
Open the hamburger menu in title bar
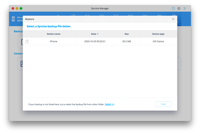pyautogui.click(x=185, y=8)
